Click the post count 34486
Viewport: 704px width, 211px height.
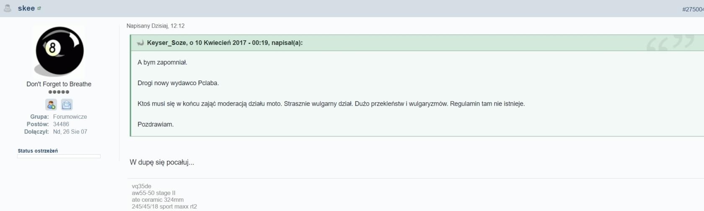tap(61, 124)
